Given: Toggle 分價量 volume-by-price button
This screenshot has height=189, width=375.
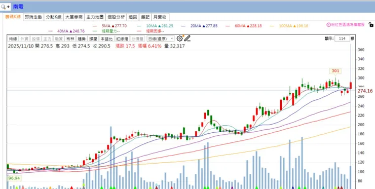Looking at the screenshot, I should (x=137, y=39).
